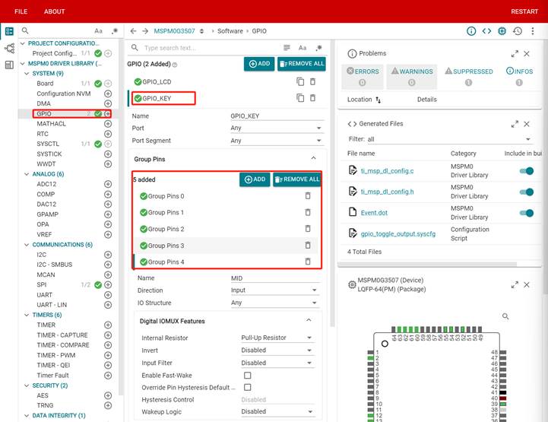548x422 pixels.
Task: Check Override Pin Hysteresis Default box
Action: pyautogui.click(x=247, y=388)
